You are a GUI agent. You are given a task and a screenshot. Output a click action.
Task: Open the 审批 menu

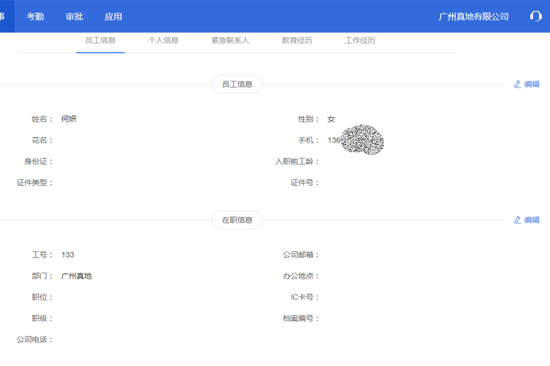coord(74,16)
